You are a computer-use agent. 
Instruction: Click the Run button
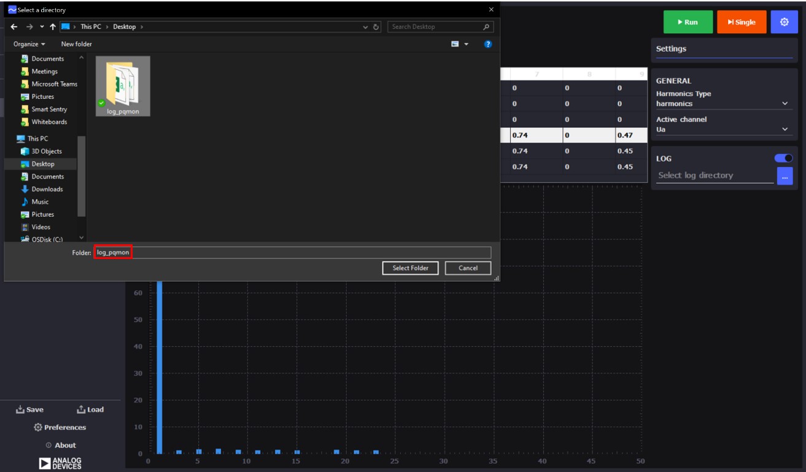coord(688,21)
